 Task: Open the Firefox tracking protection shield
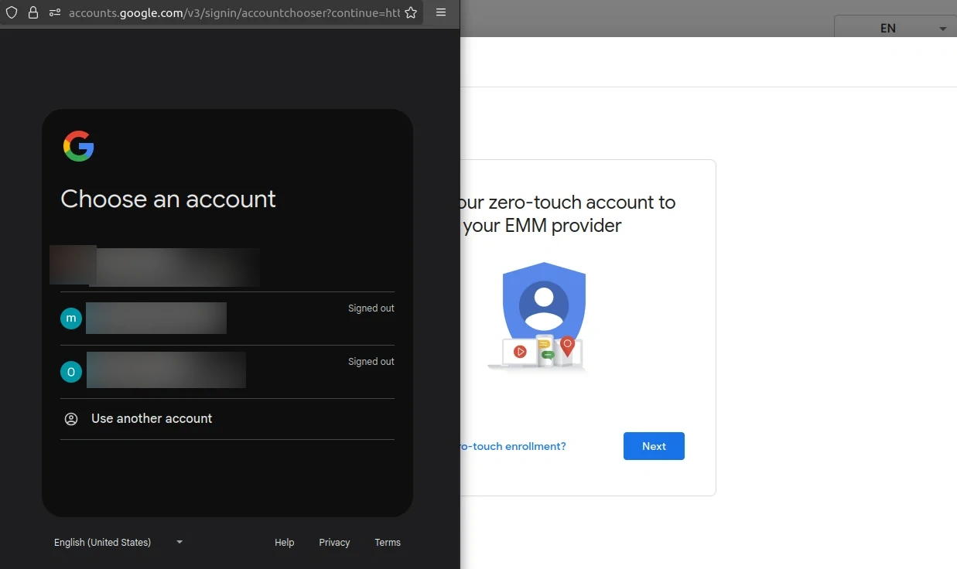point(11,12)
